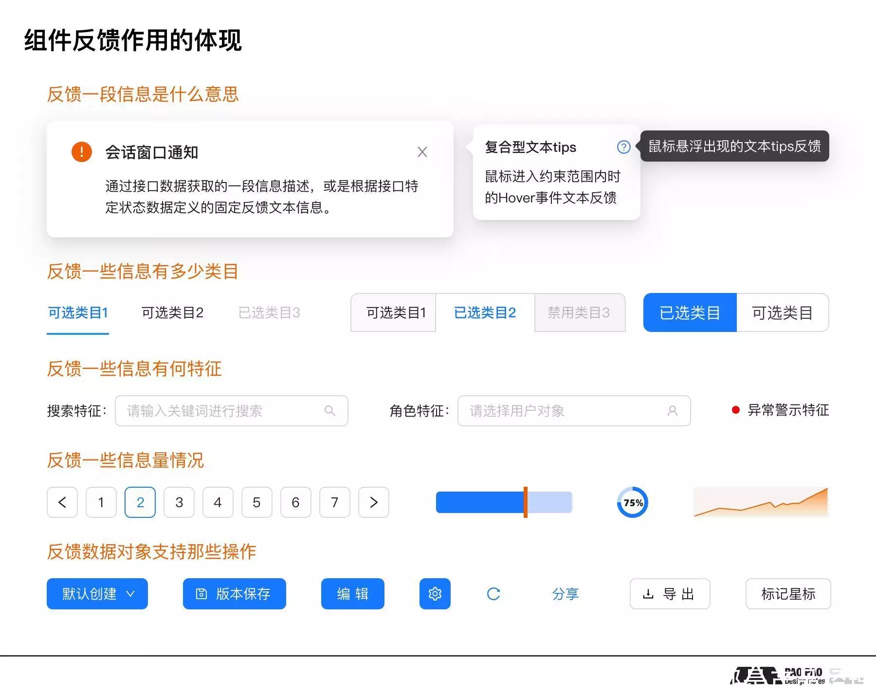
Task: Click the 版本保存 button
Action: click(x=235, y=594)
